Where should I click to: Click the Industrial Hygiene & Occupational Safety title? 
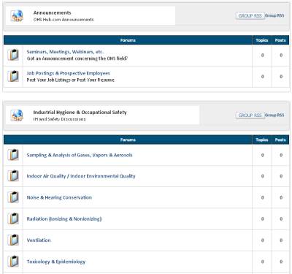click(80, 113)
